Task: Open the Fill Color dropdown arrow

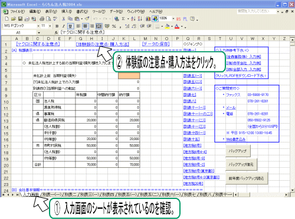Action: tap(172, 26)
